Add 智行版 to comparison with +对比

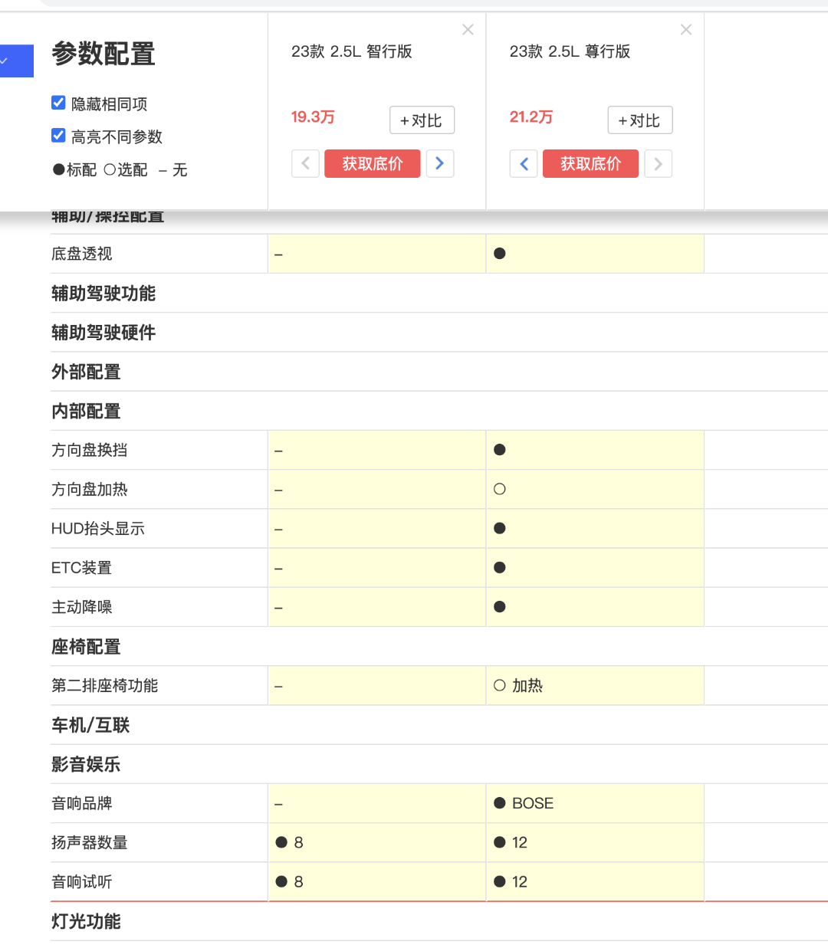(x=422, y=120)
